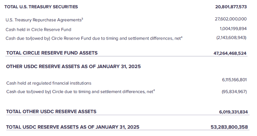257x136 pixels.
Task: Open footnote 3 beside Repurchase Agreements
Action: [x=82, y=19]
